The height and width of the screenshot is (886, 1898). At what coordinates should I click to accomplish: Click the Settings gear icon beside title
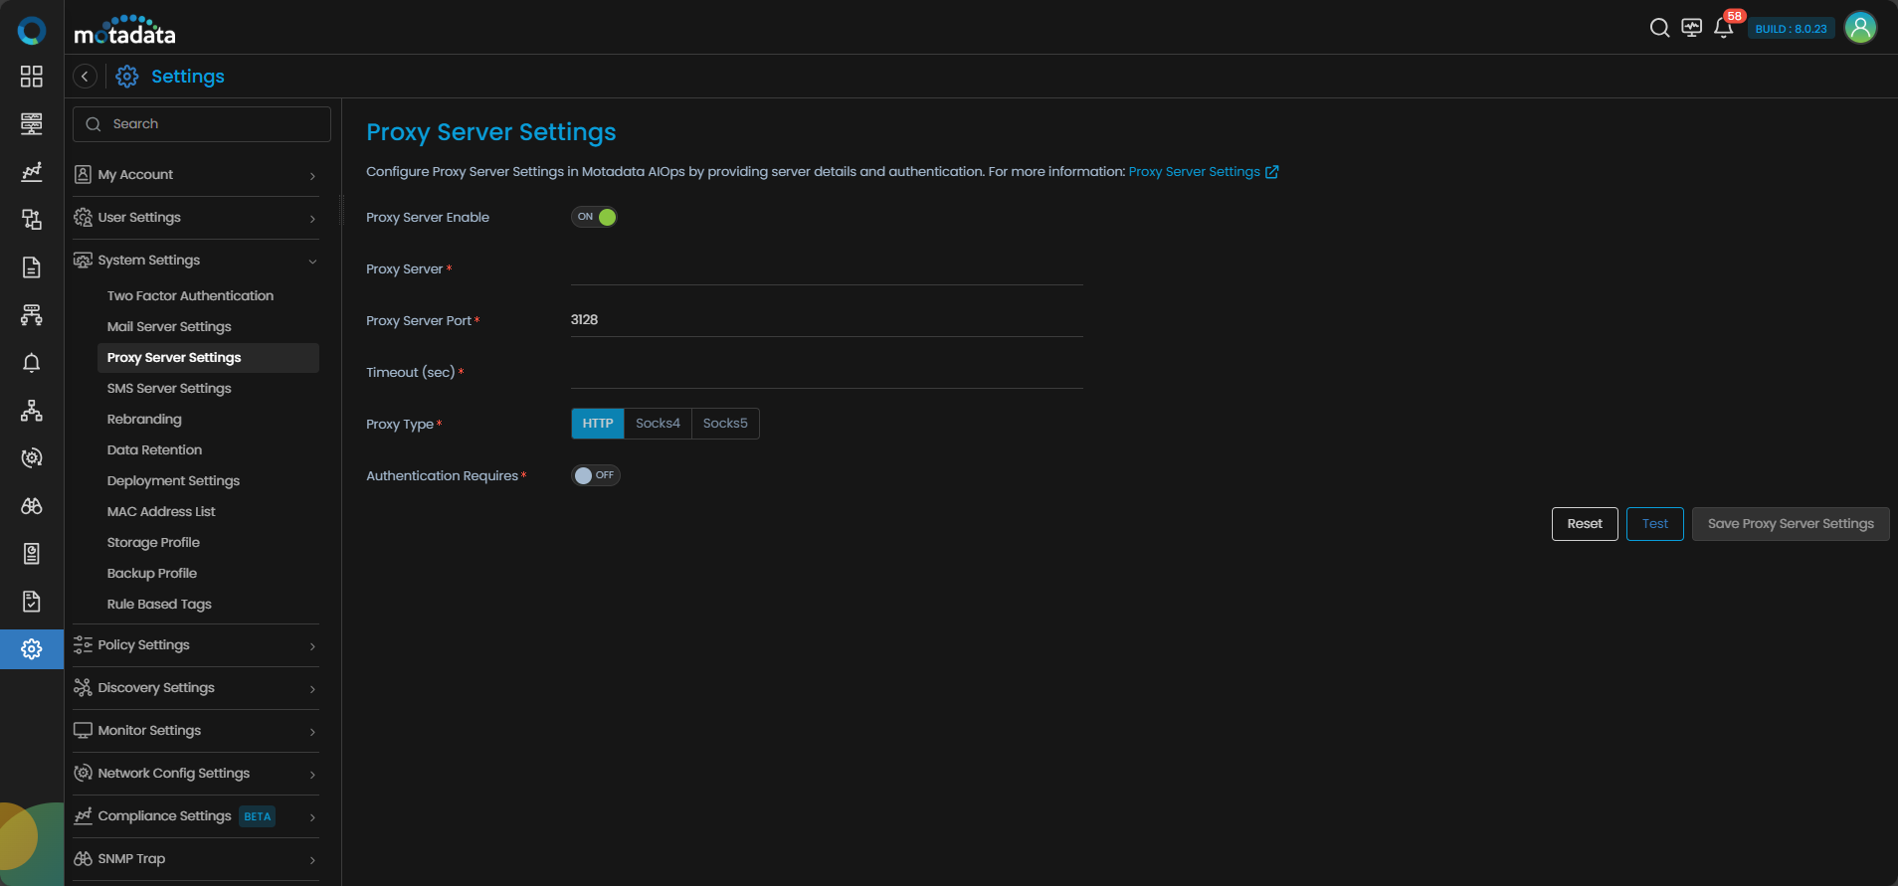coord(127,77)
